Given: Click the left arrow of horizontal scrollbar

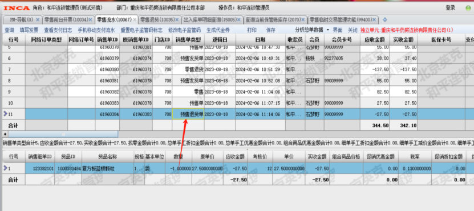Looking at the screenshot, I should (5, 134).
